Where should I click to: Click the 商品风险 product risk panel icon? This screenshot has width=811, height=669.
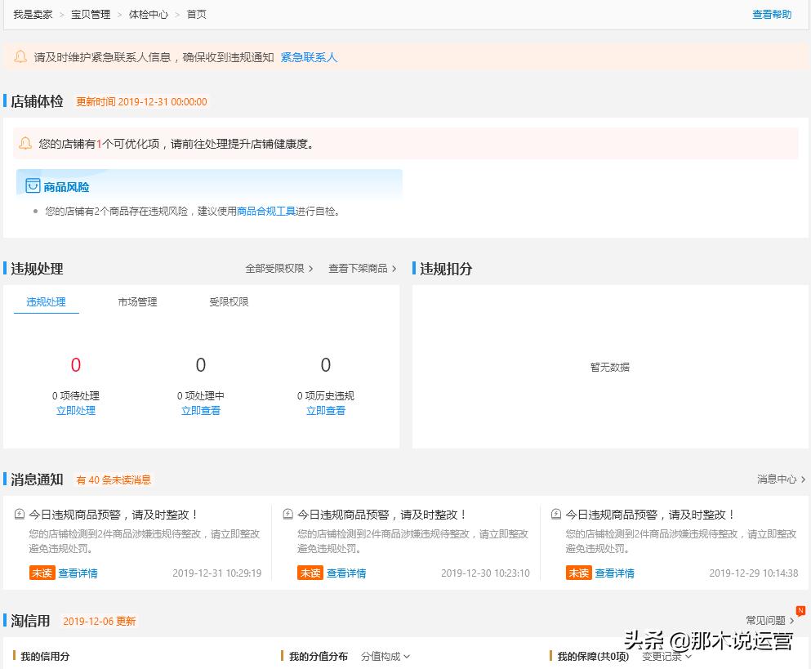(x=32, y=185)
